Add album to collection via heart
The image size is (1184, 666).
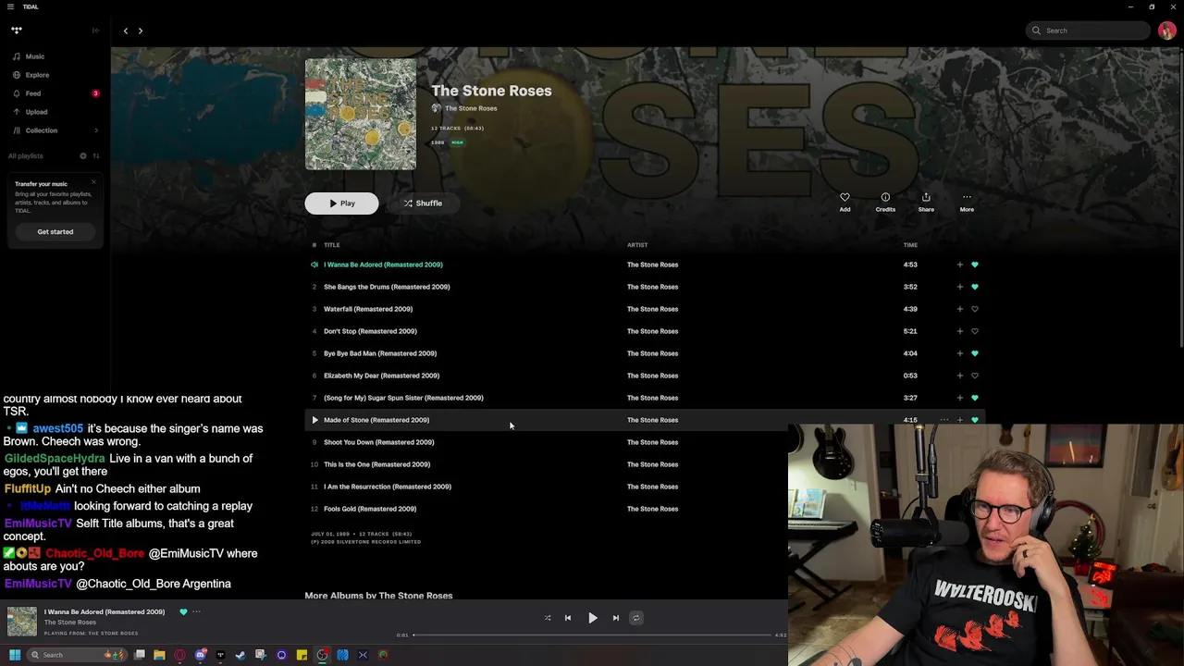coord(845,202)
